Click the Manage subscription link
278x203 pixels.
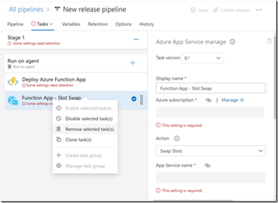pos(229,100)
